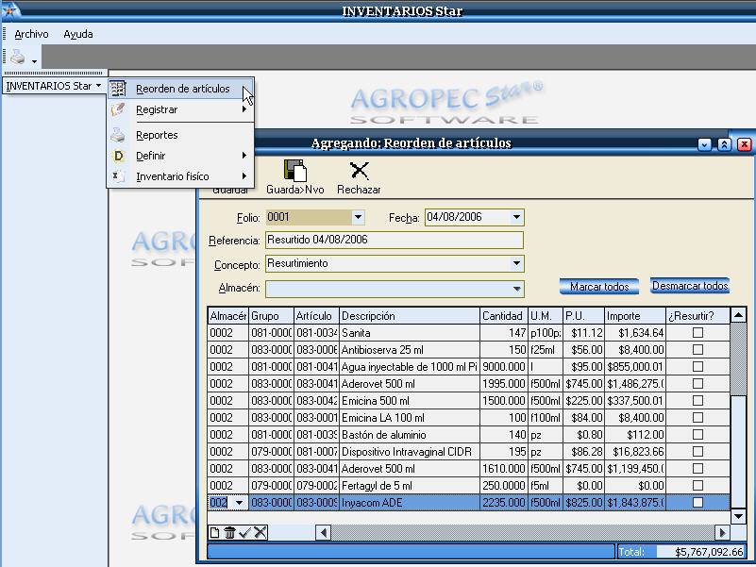Click the Total field showing $5,767,092.66
The image size is (756, 567).
pos(701,552)
